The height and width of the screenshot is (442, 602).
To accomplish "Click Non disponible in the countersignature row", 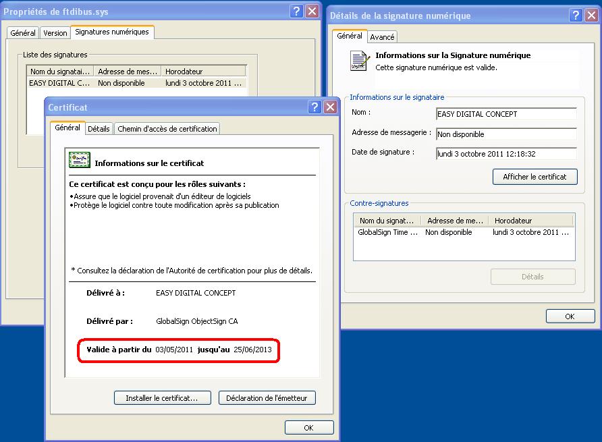I will [x=448, y=232].
